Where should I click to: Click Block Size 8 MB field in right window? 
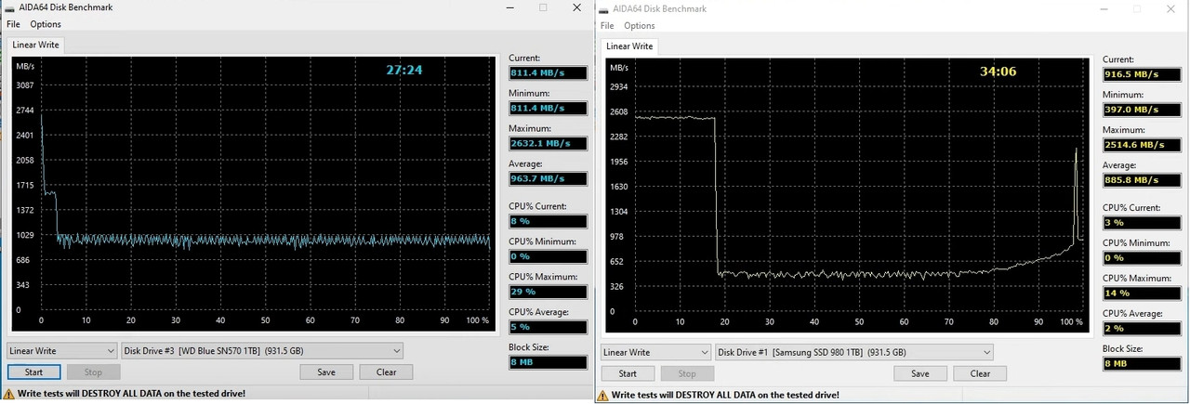[1143, 364]
